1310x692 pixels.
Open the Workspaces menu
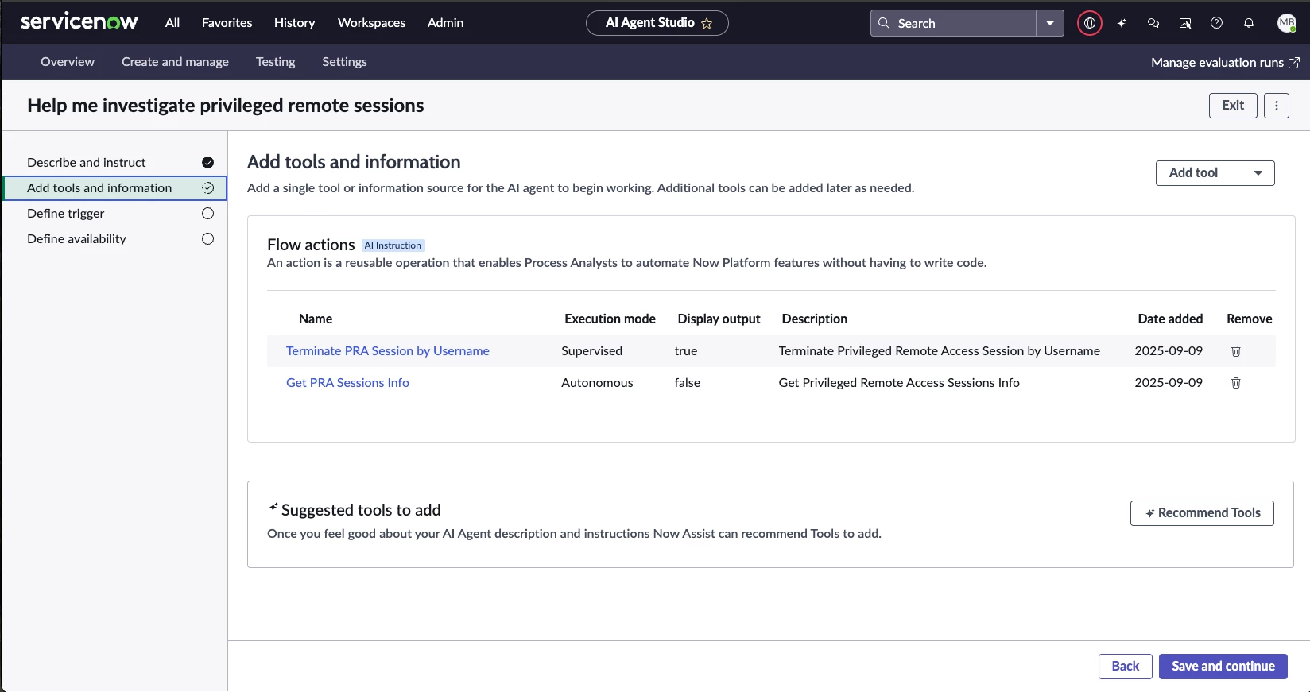pyautogui.click(x=371, y=23)
